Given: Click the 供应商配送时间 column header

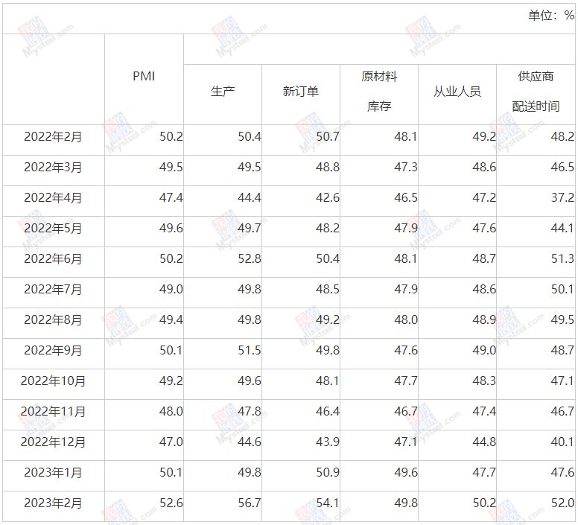Looking at the screenshot, I should (536, 92).
